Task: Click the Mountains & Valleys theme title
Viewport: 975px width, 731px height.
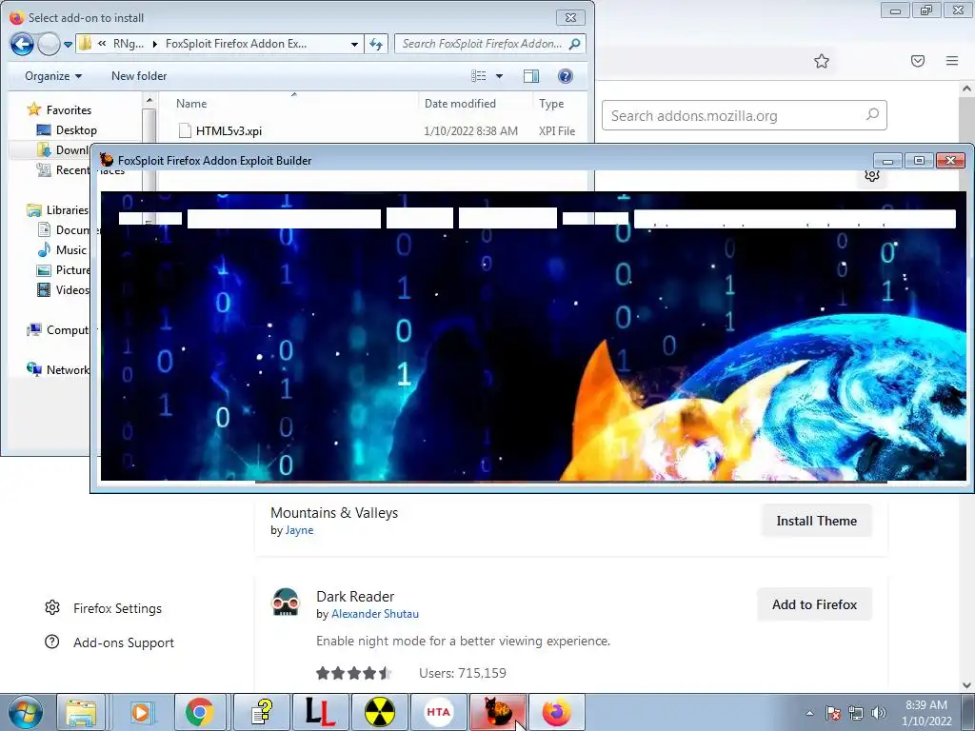Action: pyautogui.click(x=334, y=513)
